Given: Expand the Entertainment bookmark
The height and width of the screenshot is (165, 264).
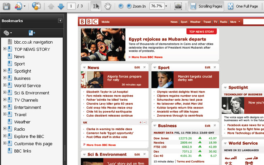Looking at the screenshot, I should (5, 106).
